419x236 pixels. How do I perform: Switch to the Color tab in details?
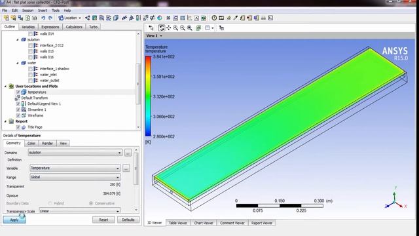[x=31, y=144]
